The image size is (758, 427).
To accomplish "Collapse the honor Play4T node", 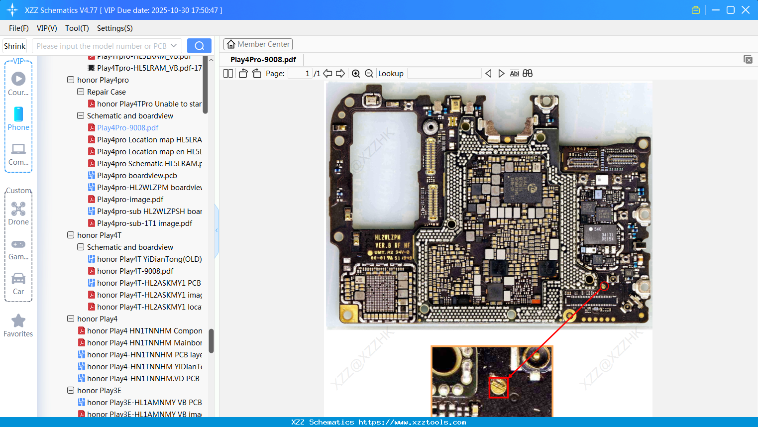I will (x=71, y=235).
